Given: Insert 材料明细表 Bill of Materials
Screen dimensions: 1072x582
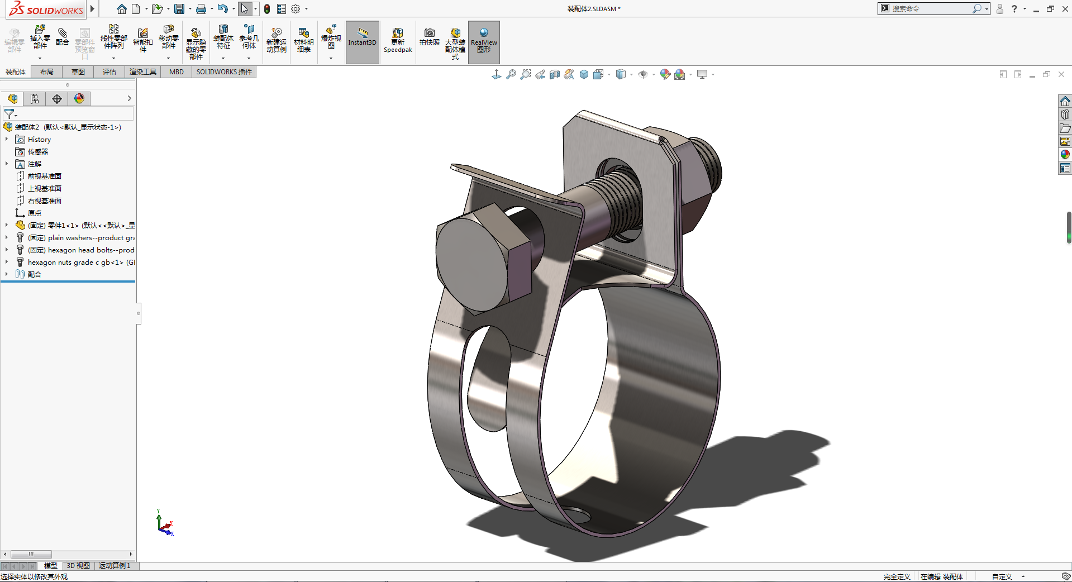Looking at the screenshot, I should point(304,40).
